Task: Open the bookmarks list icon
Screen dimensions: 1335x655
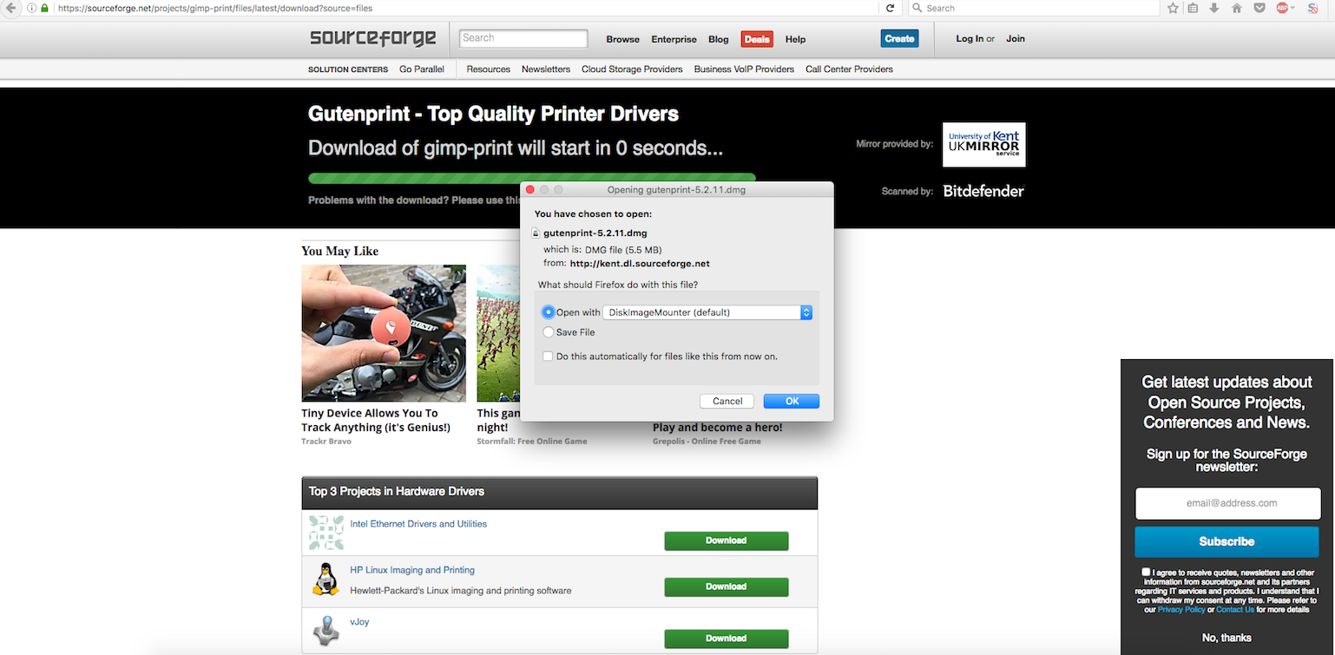Action: 1193,8
